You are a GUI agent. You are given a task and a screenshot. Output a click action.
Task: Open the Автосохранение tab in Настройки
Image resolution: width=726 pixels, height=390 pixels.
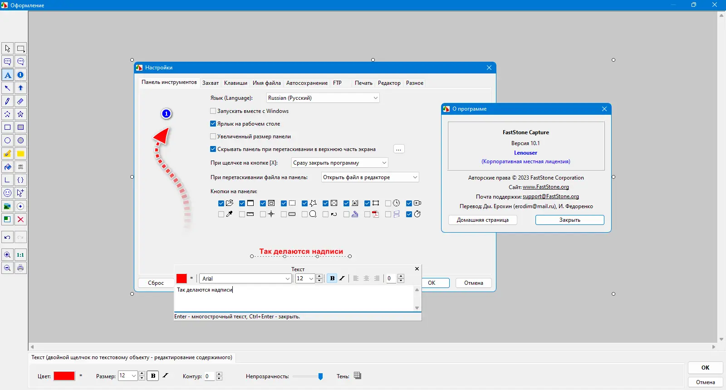tap(307, 83)
